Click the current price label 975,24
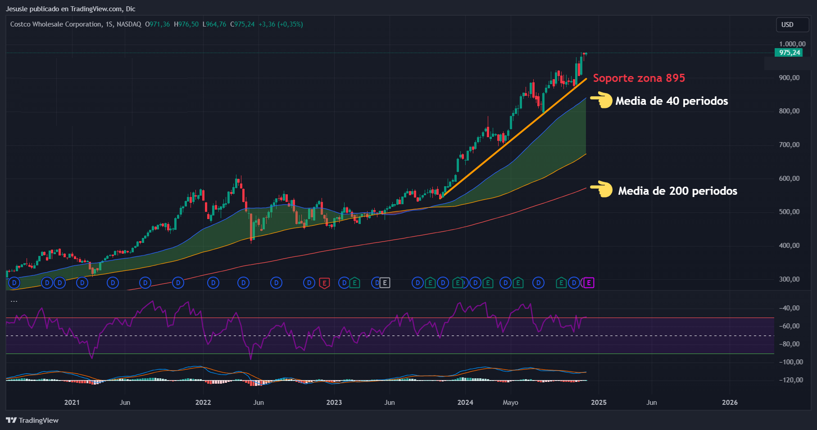The height and width of the screenshot is (430, 817). 790,53
